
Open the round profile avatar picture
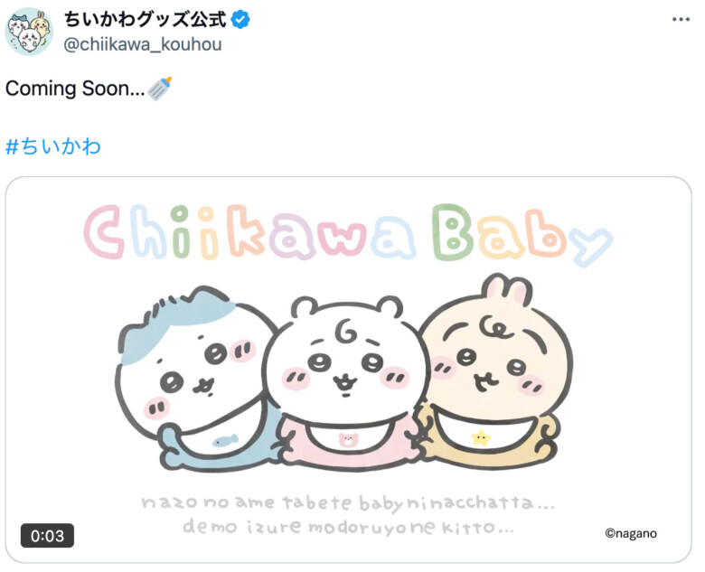click(x=29, y=32)
